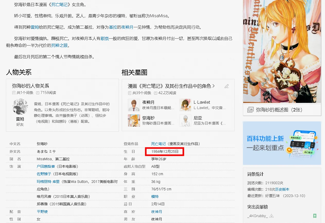This screenshot has height=223, width=325.
Task: Click the 人物关系 section heading
Action: pos(19,72)
